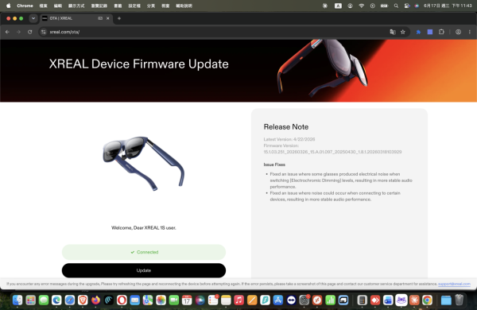The height and width of the screenshot is (310, 477).
Task: Open Numbers from the Dock
Action: [x=331, y=300]
